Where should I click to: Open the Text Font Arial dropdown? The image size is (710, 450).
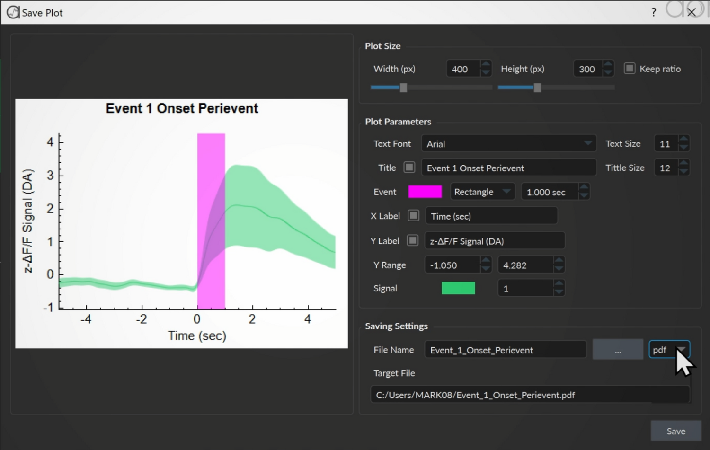(x=508, y=144)
